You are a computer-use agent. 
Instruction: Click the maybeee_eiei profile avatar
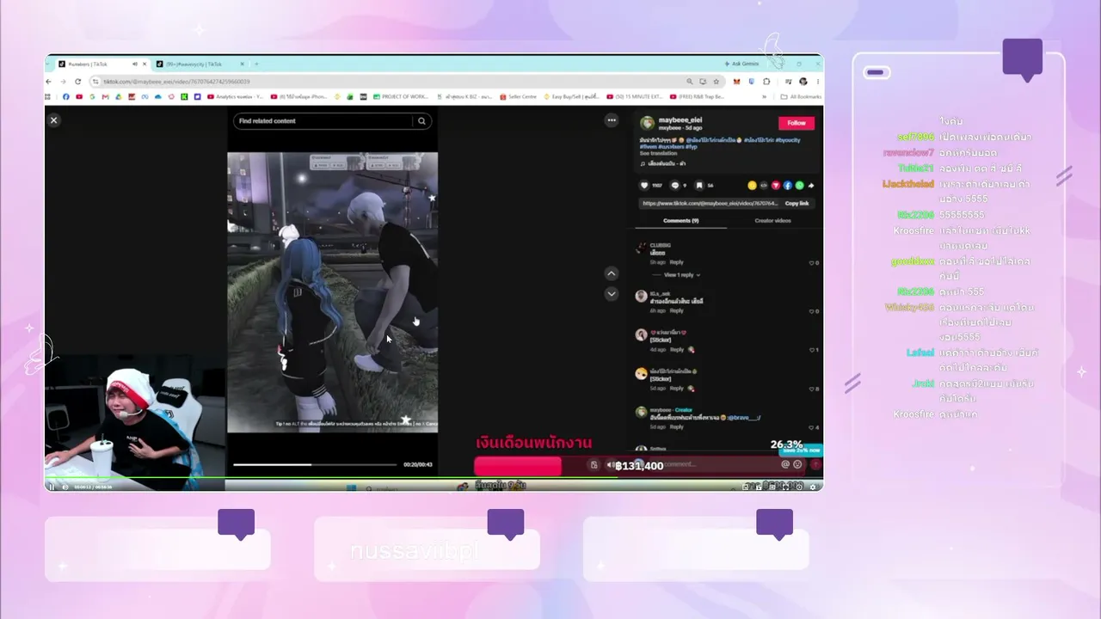coord(647,123)
